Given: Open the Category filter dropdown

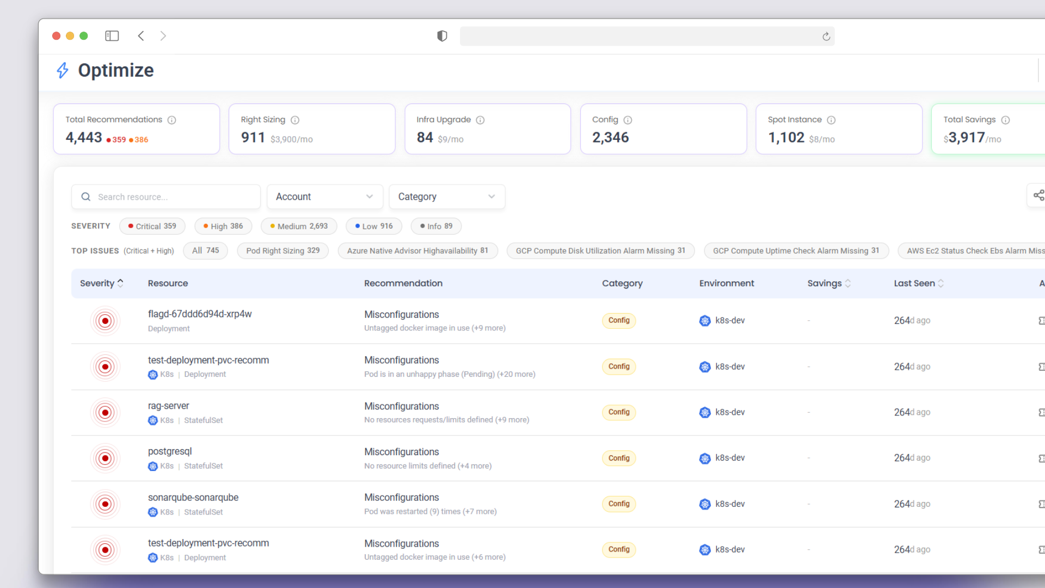Looking at the screenshot, I should (x=446, y=197).
